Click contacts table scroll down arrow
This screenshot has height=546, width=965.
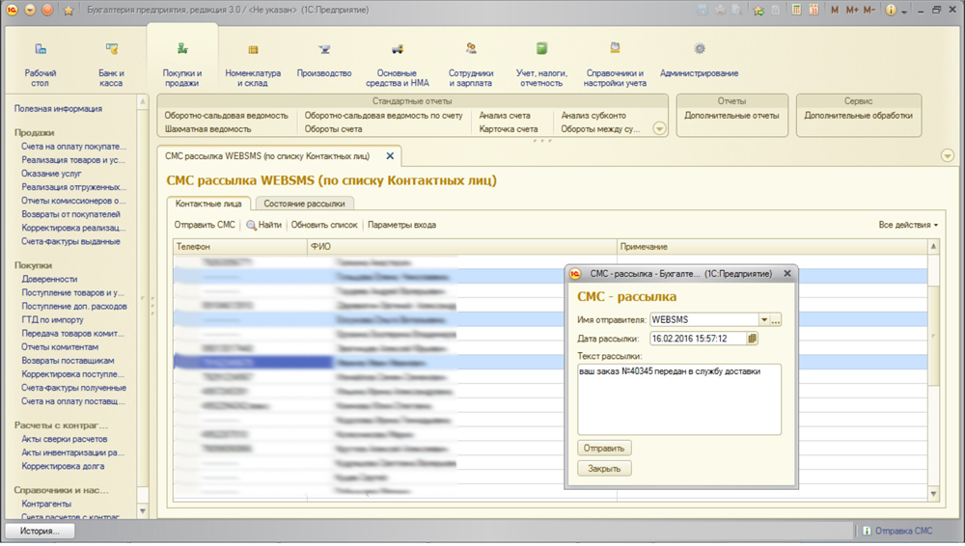point(933,494)
